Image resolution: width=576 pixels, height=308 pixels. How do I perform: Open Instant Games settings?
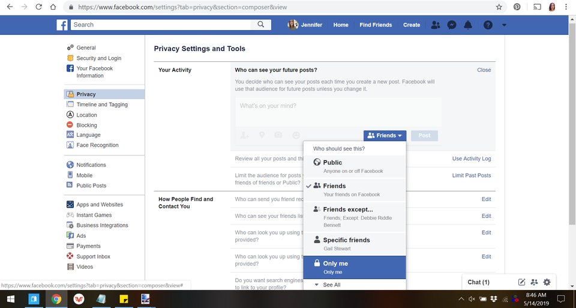[94, 215]
